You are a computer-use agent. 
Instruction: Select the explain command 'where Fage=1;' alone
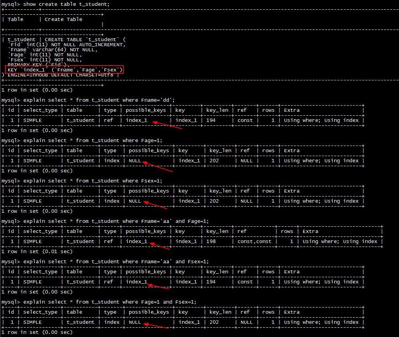(x=82, y=141)
